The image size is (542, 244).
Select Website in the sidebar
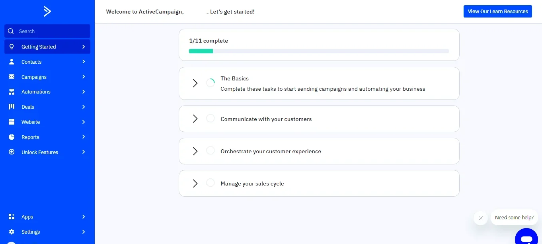[x=47, y=122]
